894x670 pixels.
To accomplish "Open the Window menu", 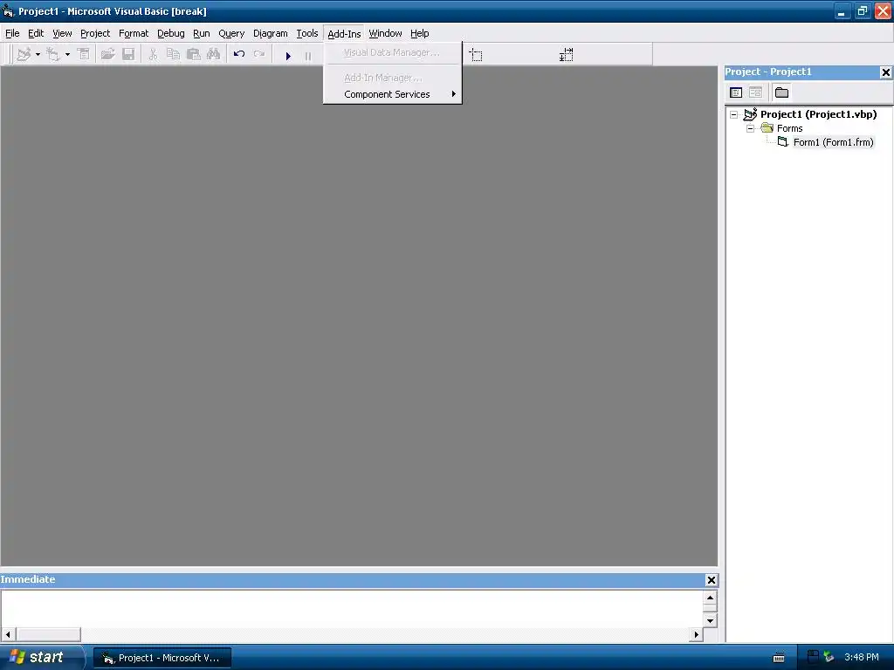I will click(385, 34).
